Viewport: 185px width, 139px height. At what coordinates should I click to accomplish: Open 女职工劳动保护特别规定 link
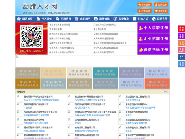(105, 25)
